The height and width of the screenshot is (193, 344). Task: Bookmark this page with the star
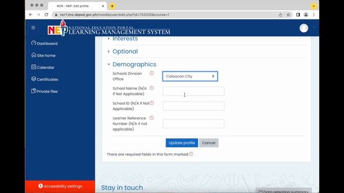[288, 14]
